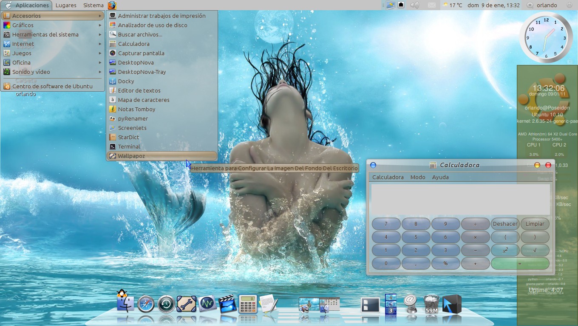The width and height of the screenshot is (578, 326).
Task: Open the workspace stack icon labeled 3
Action: tap(391, 304)
